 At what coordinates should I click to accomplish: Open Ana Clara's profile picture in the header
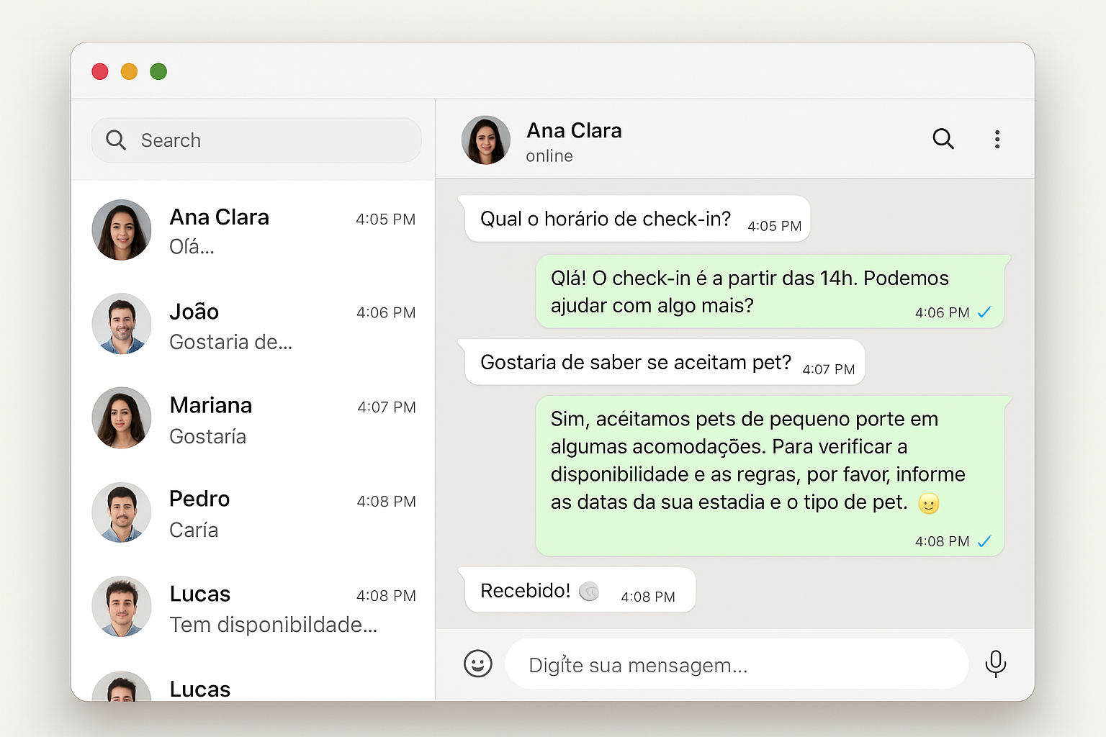click(x=485, y=139)
